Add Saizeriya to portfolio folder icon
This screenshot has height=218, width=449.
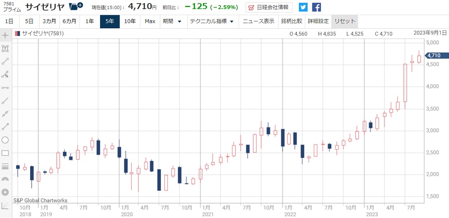point(76,6)
